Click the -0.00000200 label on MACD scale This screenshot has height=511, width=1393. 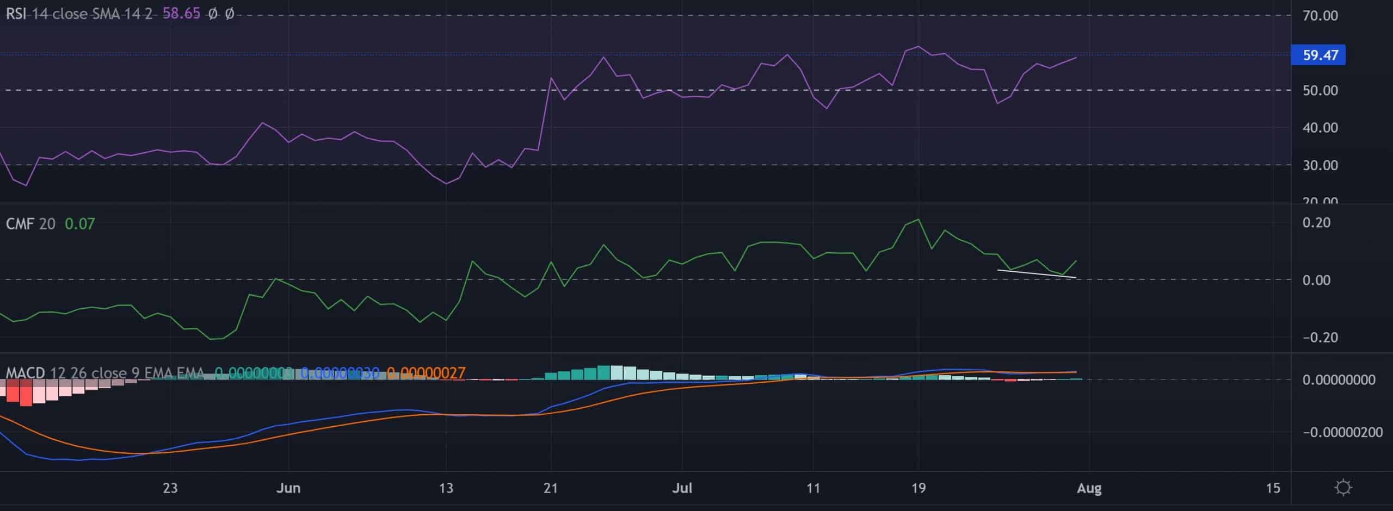pyautogui.click(x=1342, y=433)
